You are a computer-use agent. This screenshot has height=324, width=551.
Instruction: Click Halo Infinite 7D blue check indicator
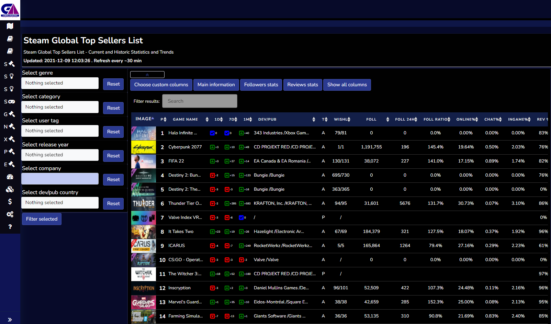point(227,133)
